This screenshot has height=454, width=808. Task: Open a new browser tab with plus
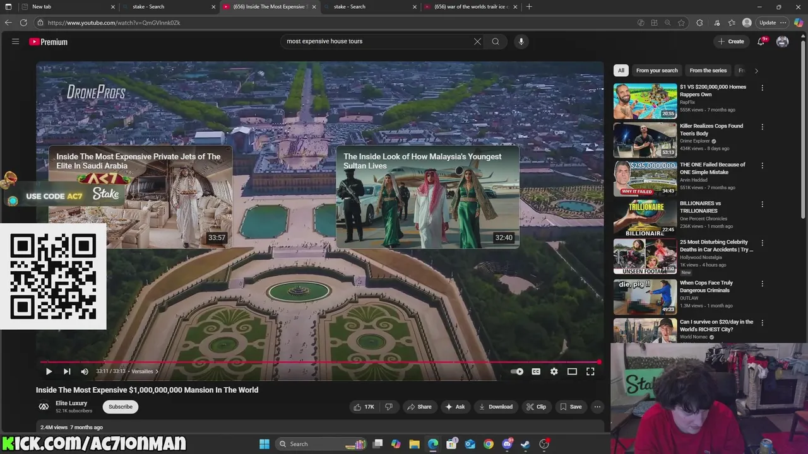coord(529,7)
